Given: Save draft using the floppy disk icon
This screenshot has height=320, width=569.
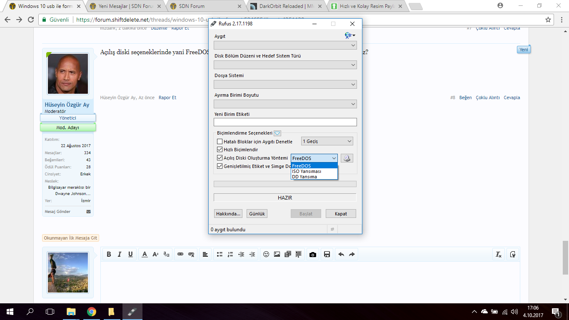Looking at the screenshot, I should 327,254.
